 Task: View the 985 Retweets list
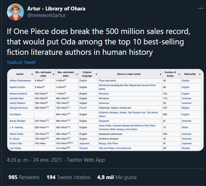click(x=24, y=177)
